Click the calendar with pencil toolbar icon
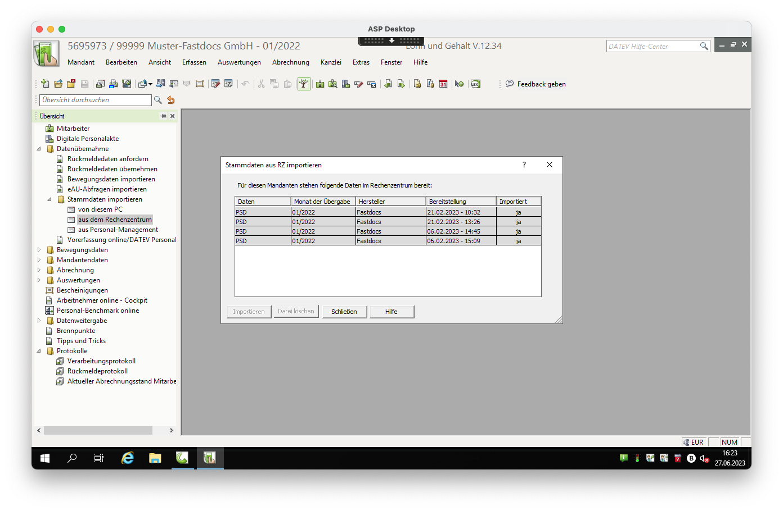 click(x=215, y=84)
